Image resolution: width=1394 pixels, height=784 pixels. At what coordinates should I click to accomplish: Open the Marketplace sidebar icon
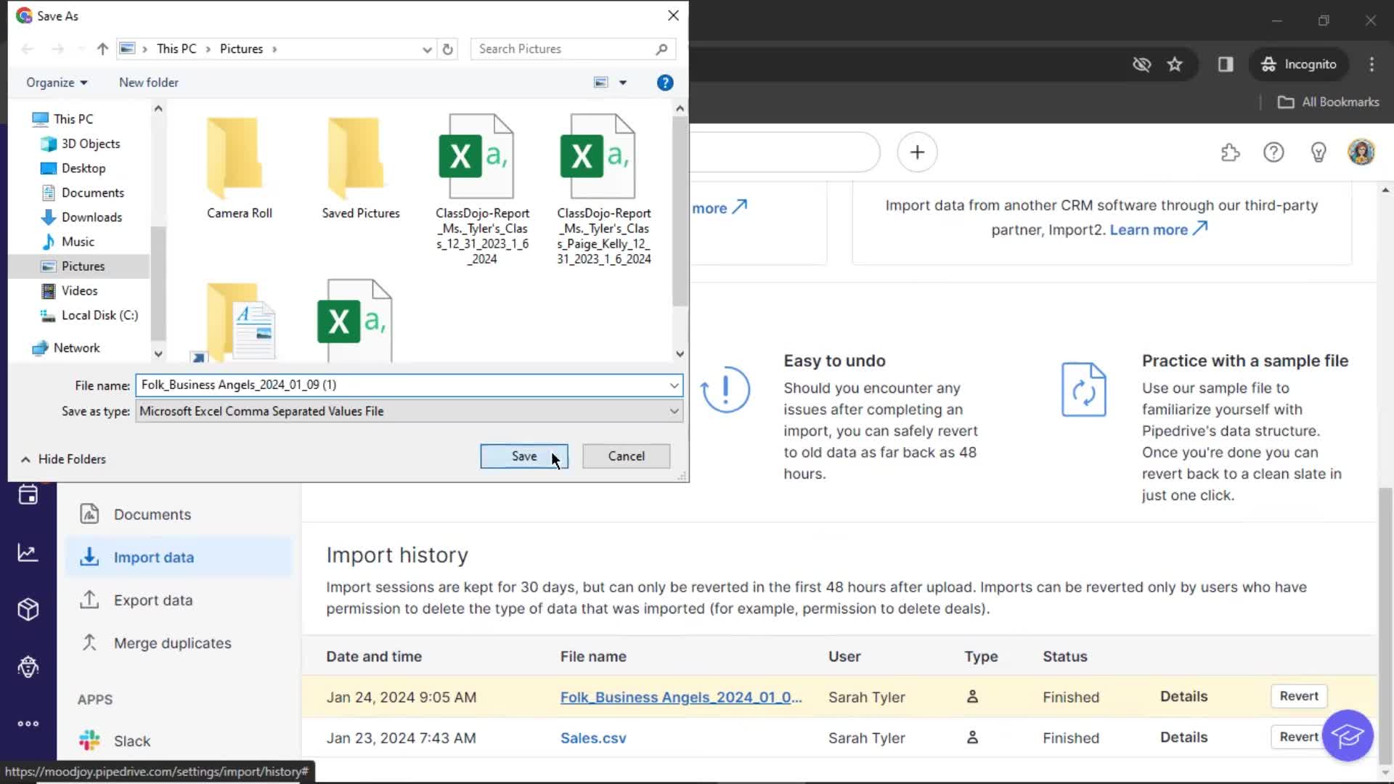click(28, 666)
